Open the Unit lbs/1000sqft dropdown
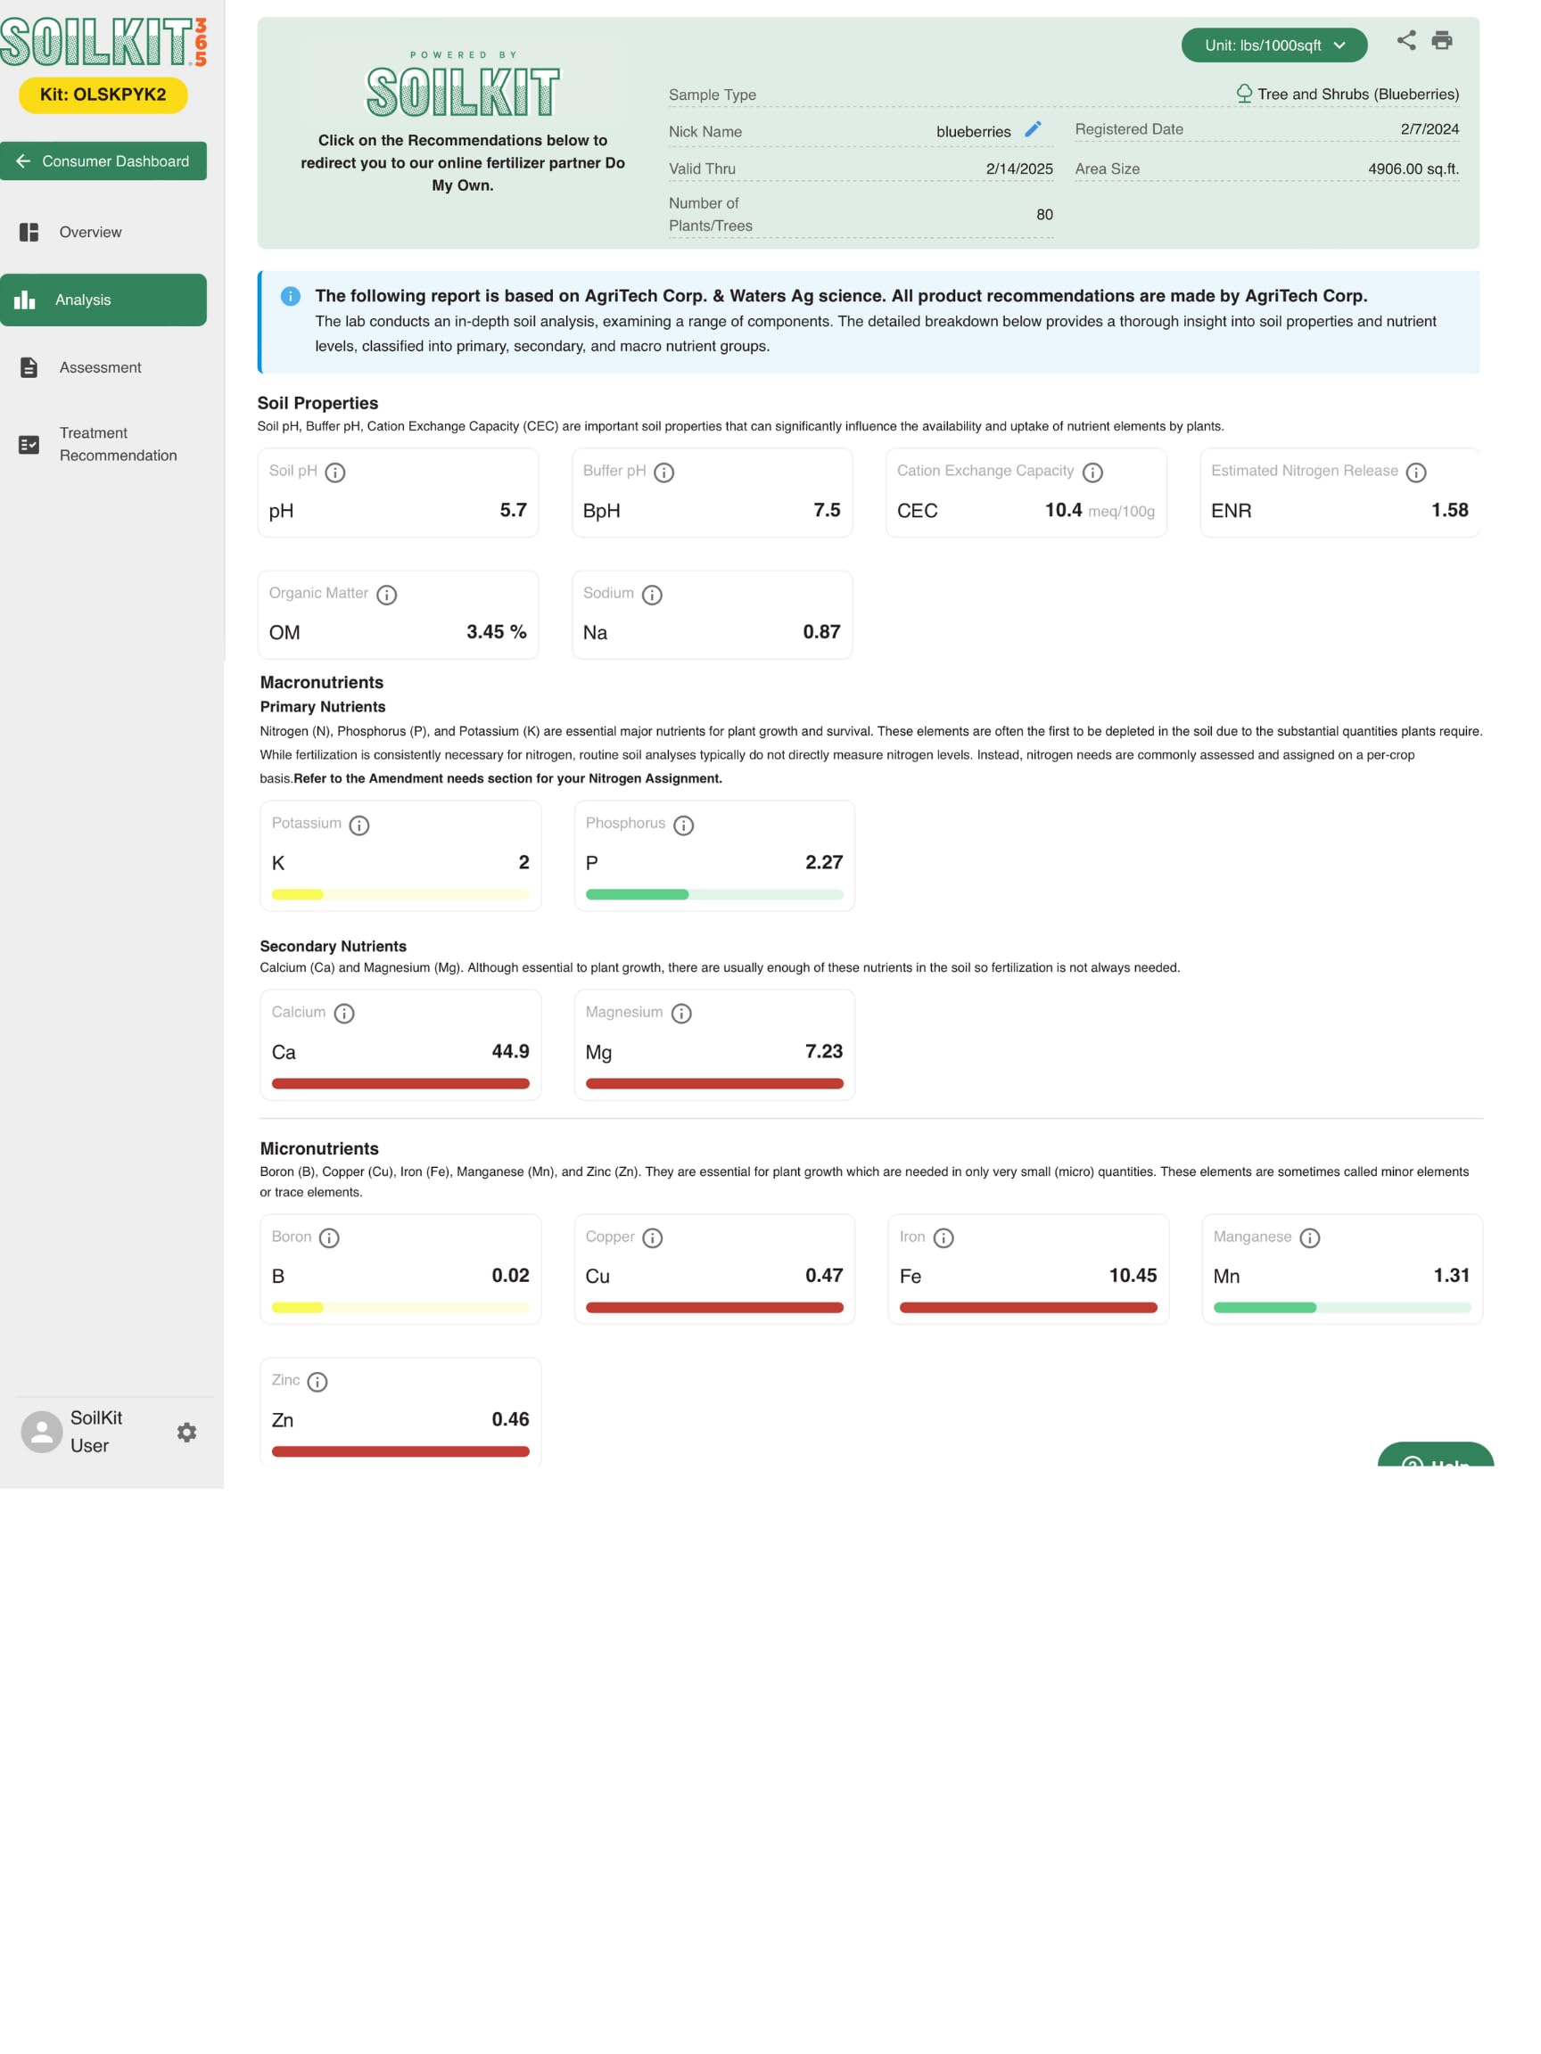Screen dimensions: 1541x2054 coord(1273,45)
